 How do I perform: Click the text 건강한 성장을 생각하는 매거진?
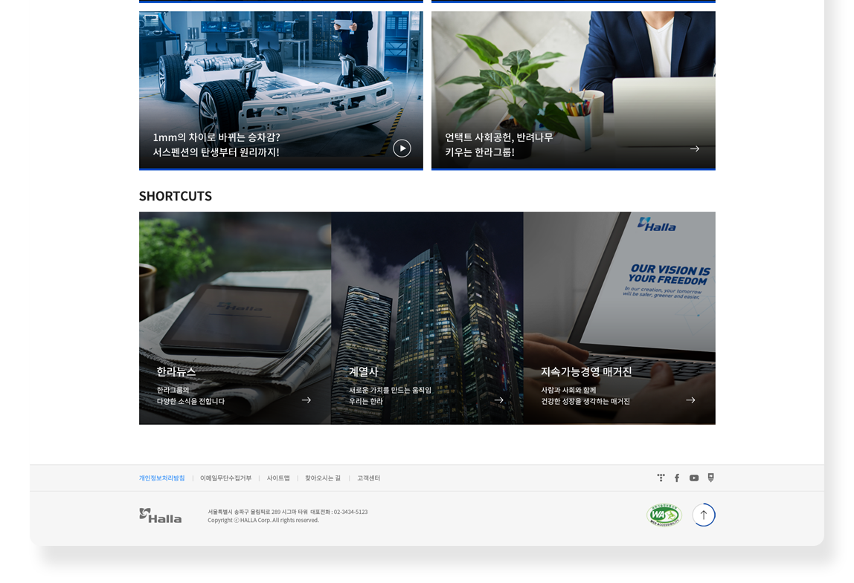[x=585, y=401]
